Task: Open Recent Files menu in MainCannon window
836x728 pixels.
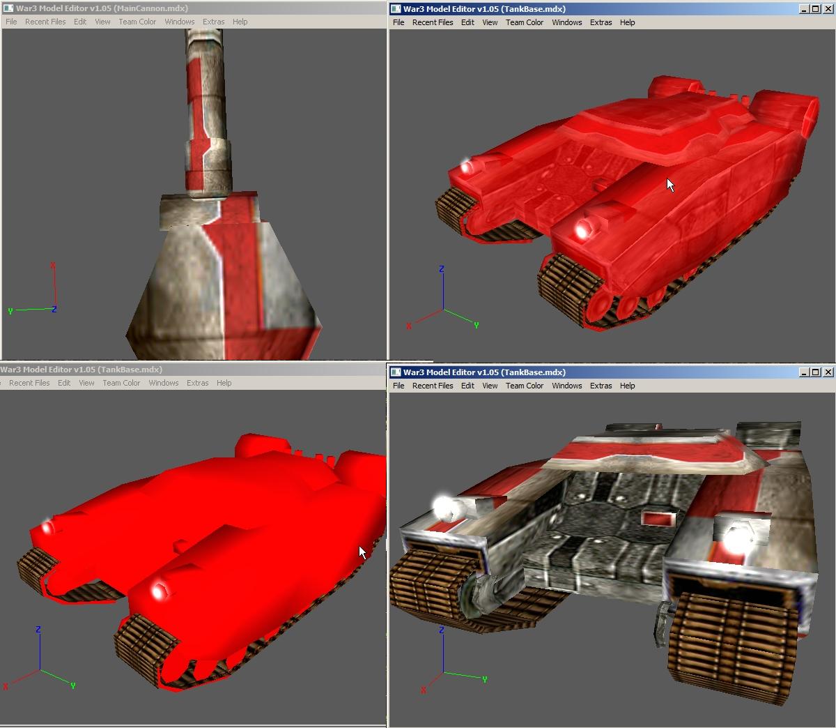Action: [45, 22]
